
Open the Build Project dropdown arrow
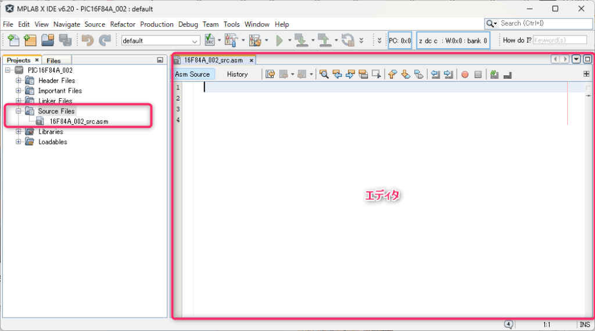(x=243, y=40)
